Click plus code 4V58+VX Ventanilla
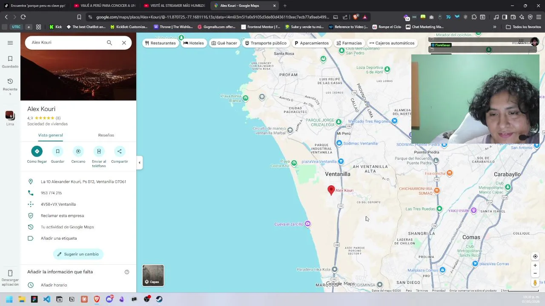The image size is (545, 306). 58,204
